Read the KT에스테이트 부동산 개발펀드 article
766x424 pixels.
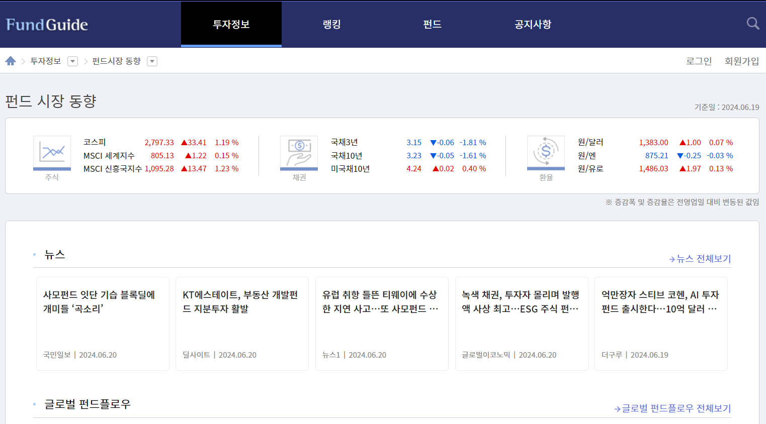pos(242,324)
